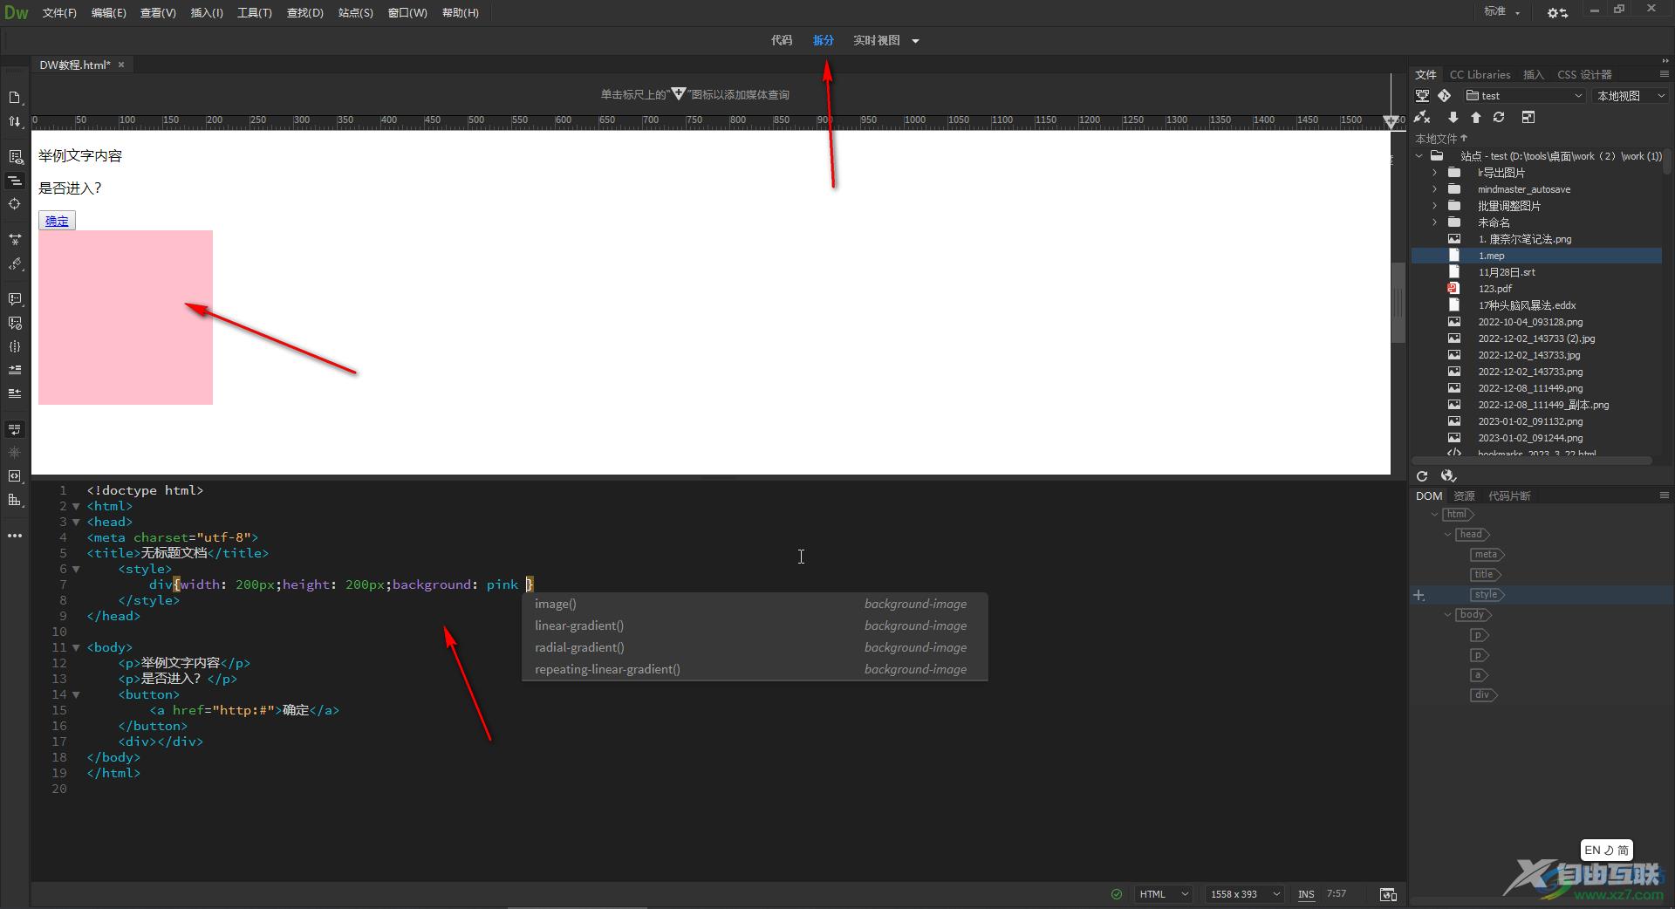The image size is (1675, 909).
Task: Collapse the body node in DOM panel
Action: (x=1447, y=615)
